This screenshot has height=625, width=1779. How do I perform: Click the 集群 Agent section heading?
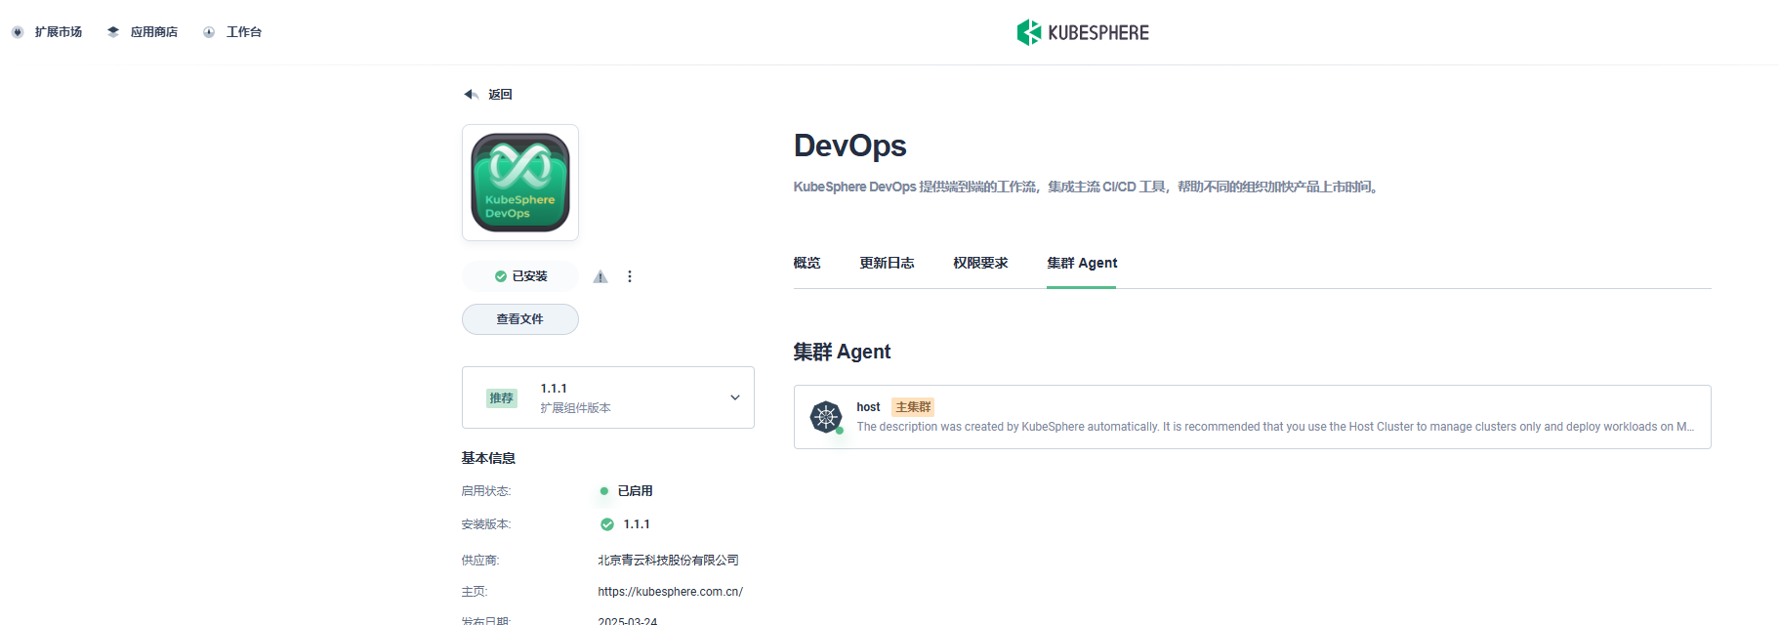click(842, 352)
